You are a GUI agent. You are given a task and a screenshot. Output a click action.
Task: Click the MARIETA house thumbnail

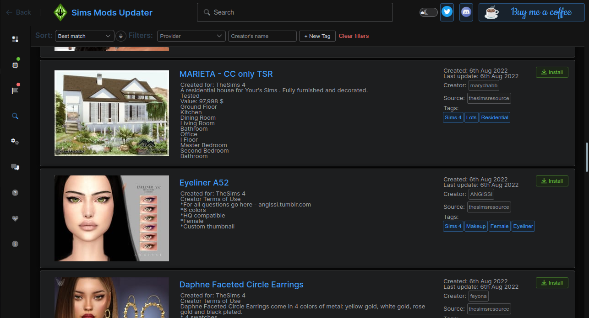(x=112, y=113)
